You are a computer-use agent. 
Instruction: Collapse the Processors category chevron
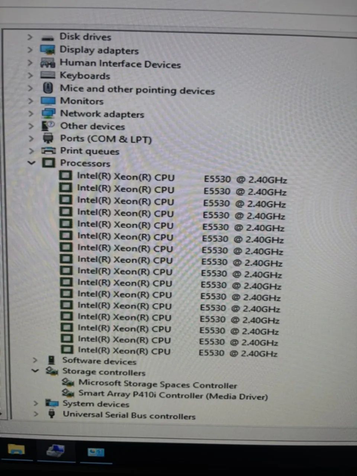32,163
